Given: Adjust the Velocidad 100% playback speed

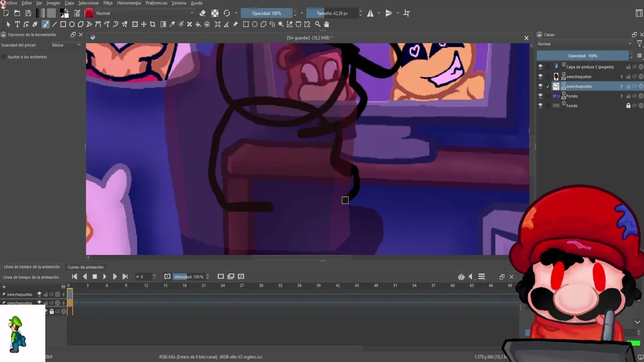Looking at the screenshot, I should point(191,277).
